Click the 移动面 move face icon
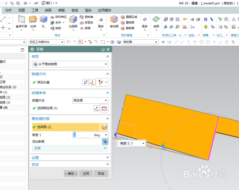The width and height of the screenshot is (239, 190). point(114,20)
